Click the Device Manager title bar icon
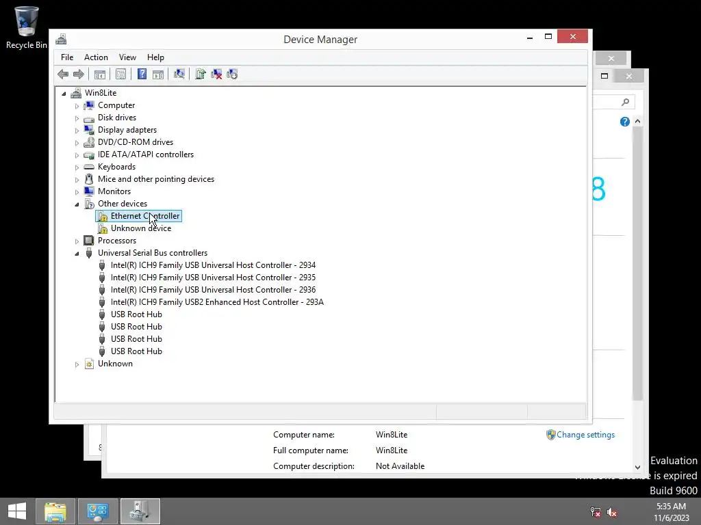Image resolution: width=701 pixels, height=525 pixels. (61, 39)
